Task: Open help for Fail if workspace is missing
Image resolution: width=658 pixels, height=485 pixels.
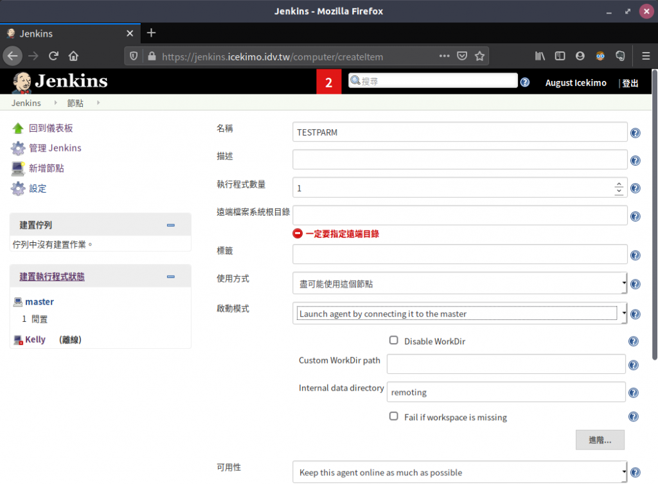Action: tap(633, 417)
